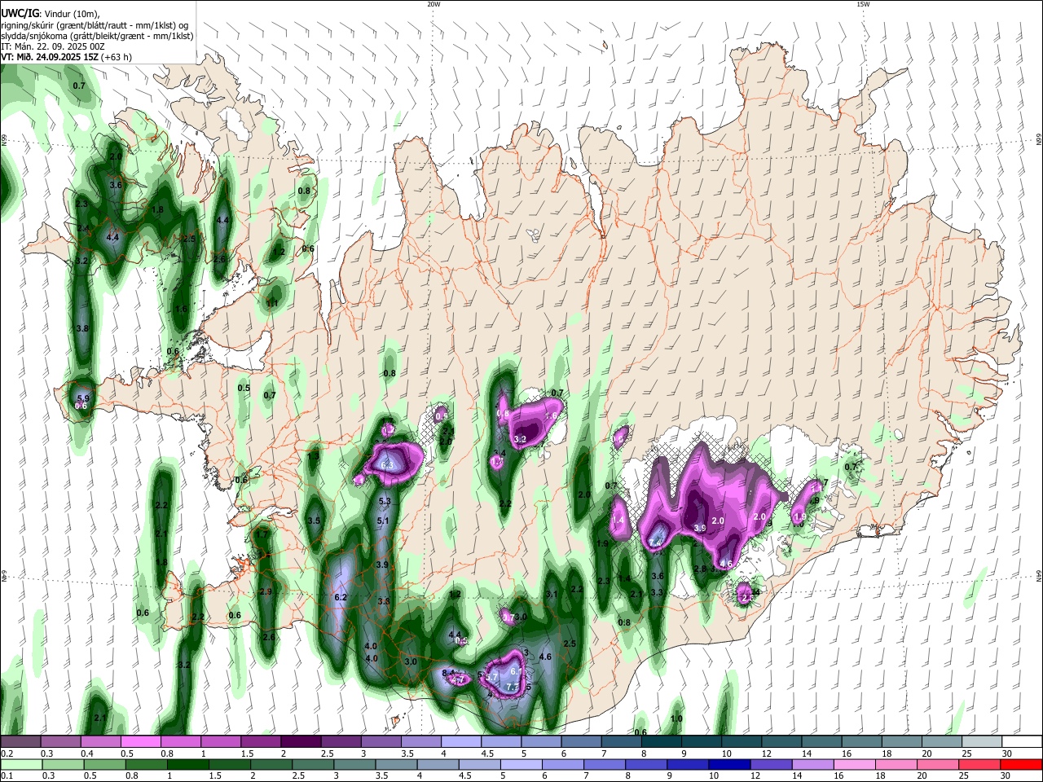1043x782 pixels.
Task: Click the 6.2 precipitation value on the map
Action: click(341, 598)
